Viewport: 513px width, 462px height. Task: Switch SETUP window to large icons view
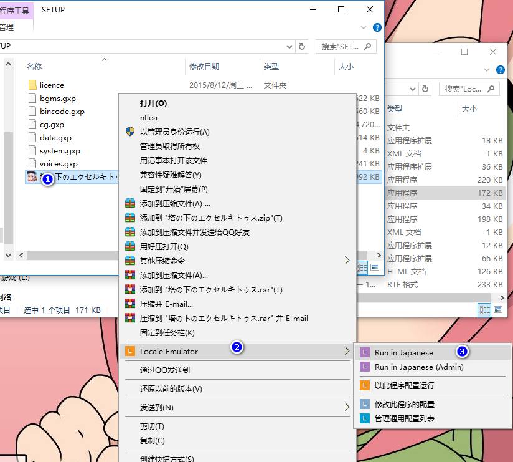click(x=375, y=267)
